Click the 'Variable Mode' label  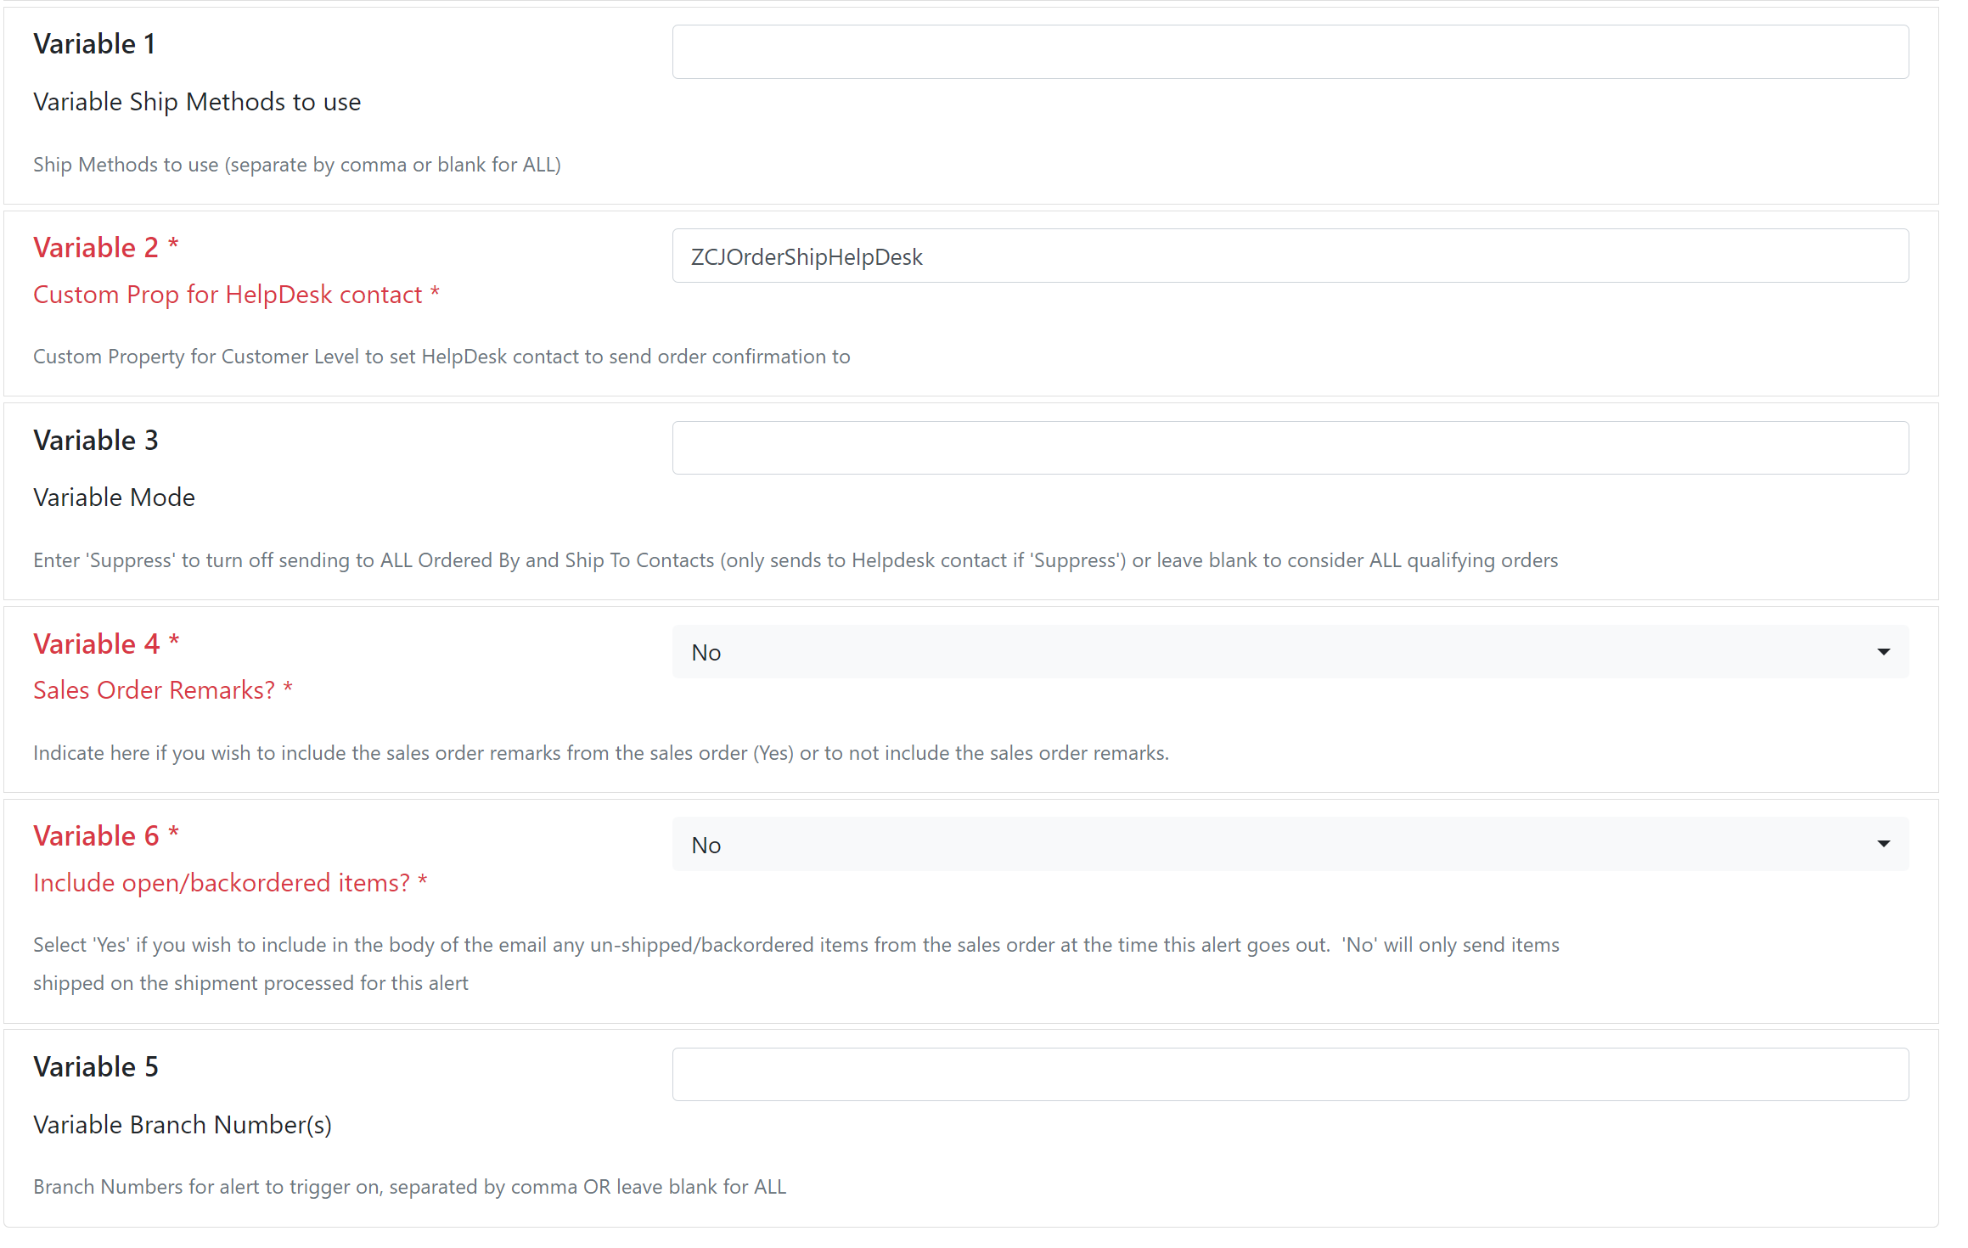click(x=114, y=498)
